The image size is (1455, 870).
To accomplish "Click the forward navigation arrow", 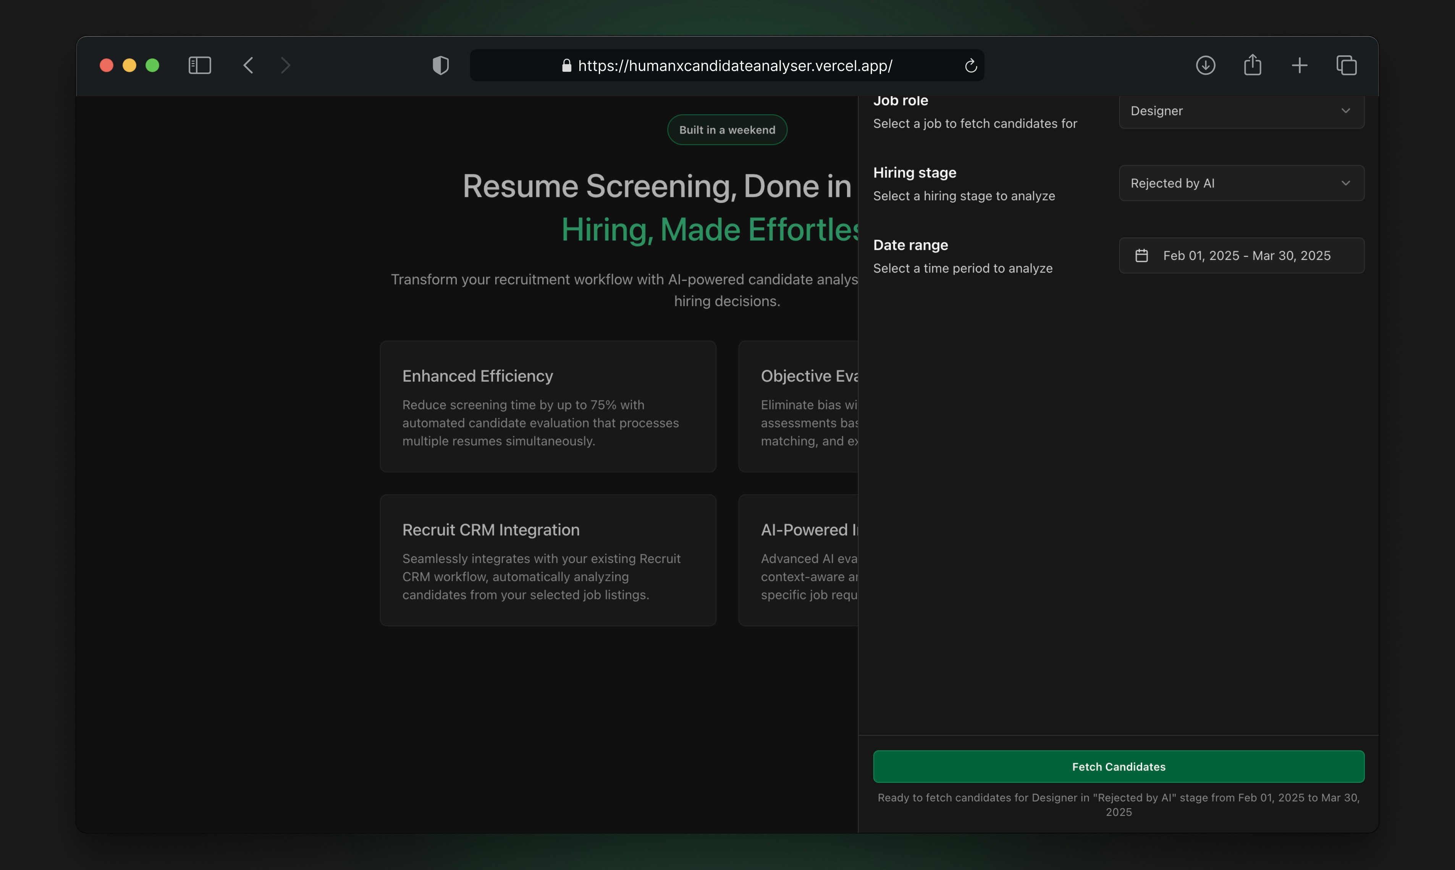I will (x=286, y=65).
